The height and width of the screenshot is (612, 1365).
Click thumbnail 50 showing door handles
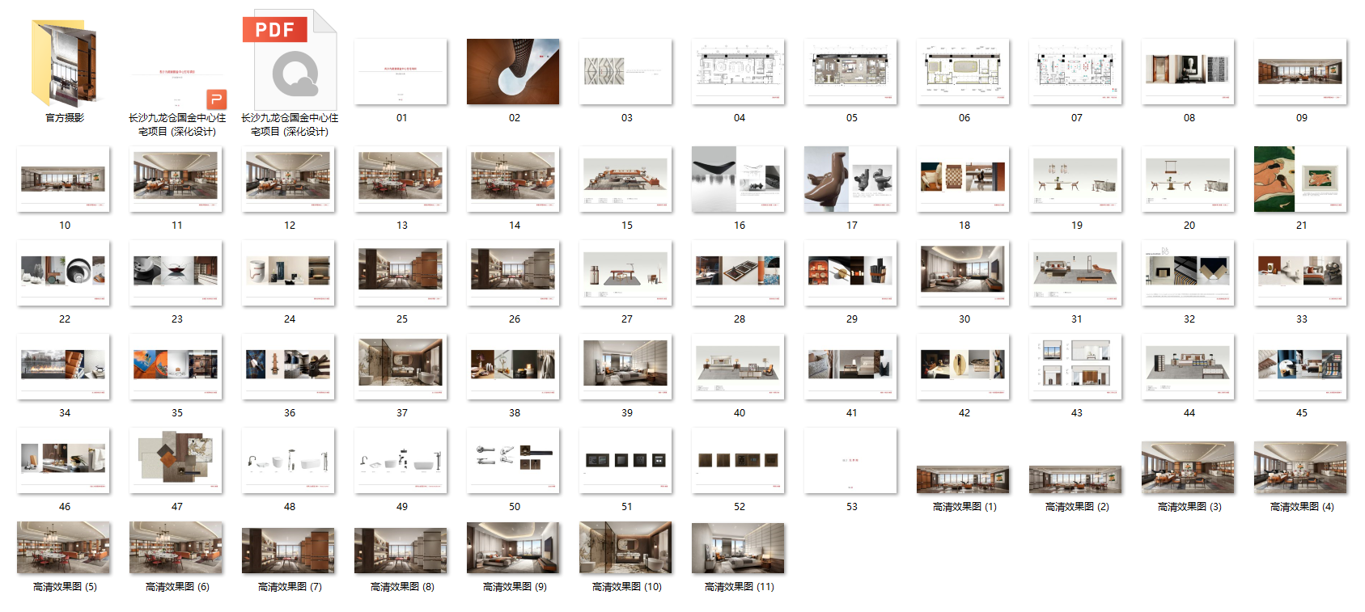[513, 460]
